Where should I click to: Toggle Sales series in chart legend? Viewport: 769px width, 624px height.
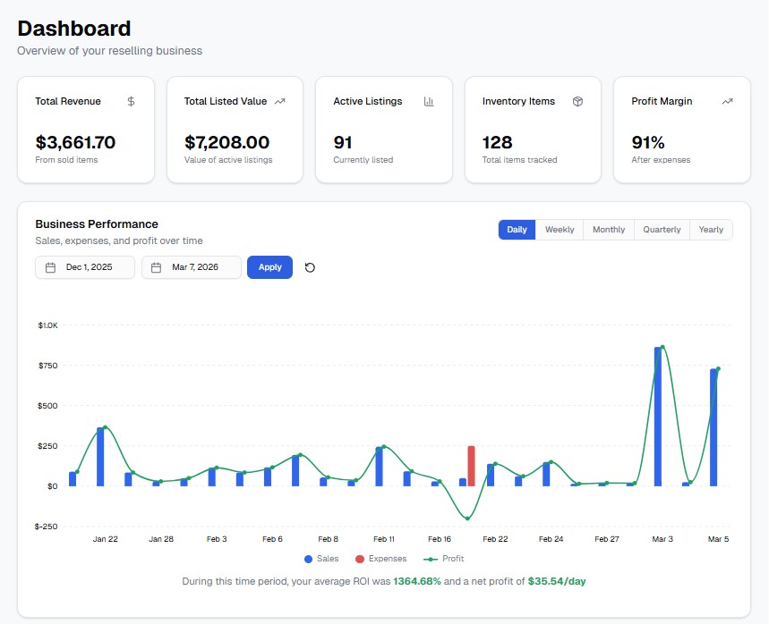pos(321,559)
